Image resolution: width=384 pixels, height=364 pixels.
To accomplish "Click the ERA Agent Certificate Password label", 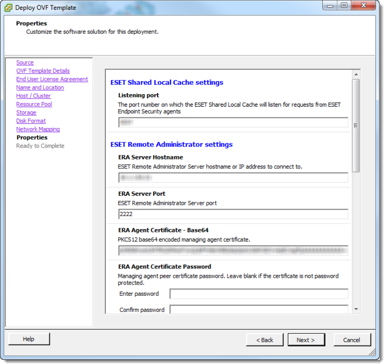I will (164, 267).
